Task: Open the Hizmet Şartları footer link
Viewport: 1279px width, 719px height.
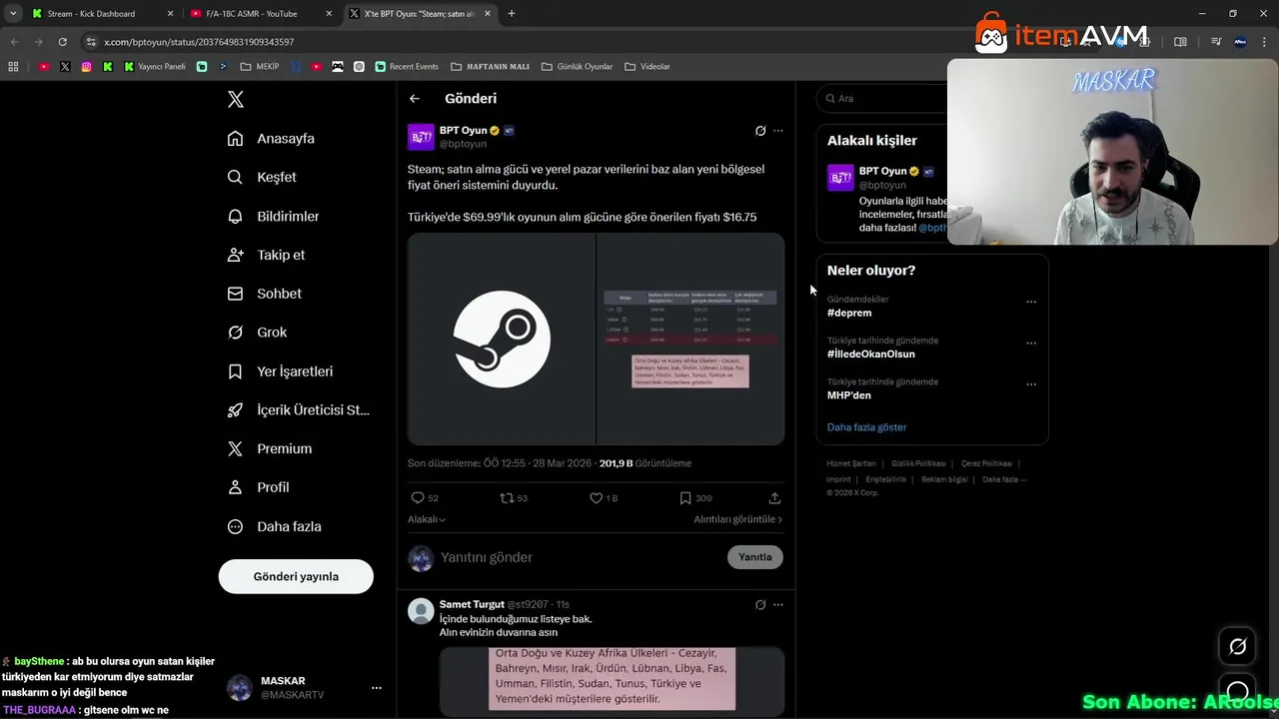Action: pos(851,463)
